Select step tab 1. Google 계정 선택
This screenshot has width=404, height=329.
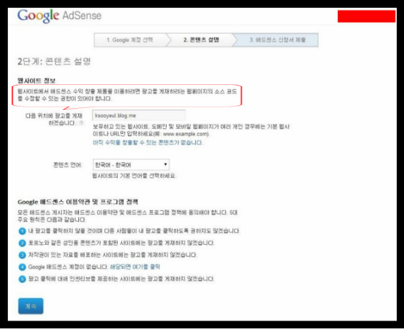[130, 40]
